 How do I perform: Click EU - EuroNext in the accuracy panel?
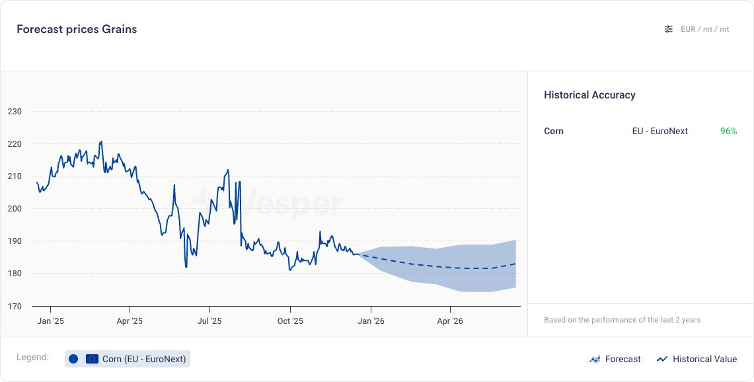660,131
